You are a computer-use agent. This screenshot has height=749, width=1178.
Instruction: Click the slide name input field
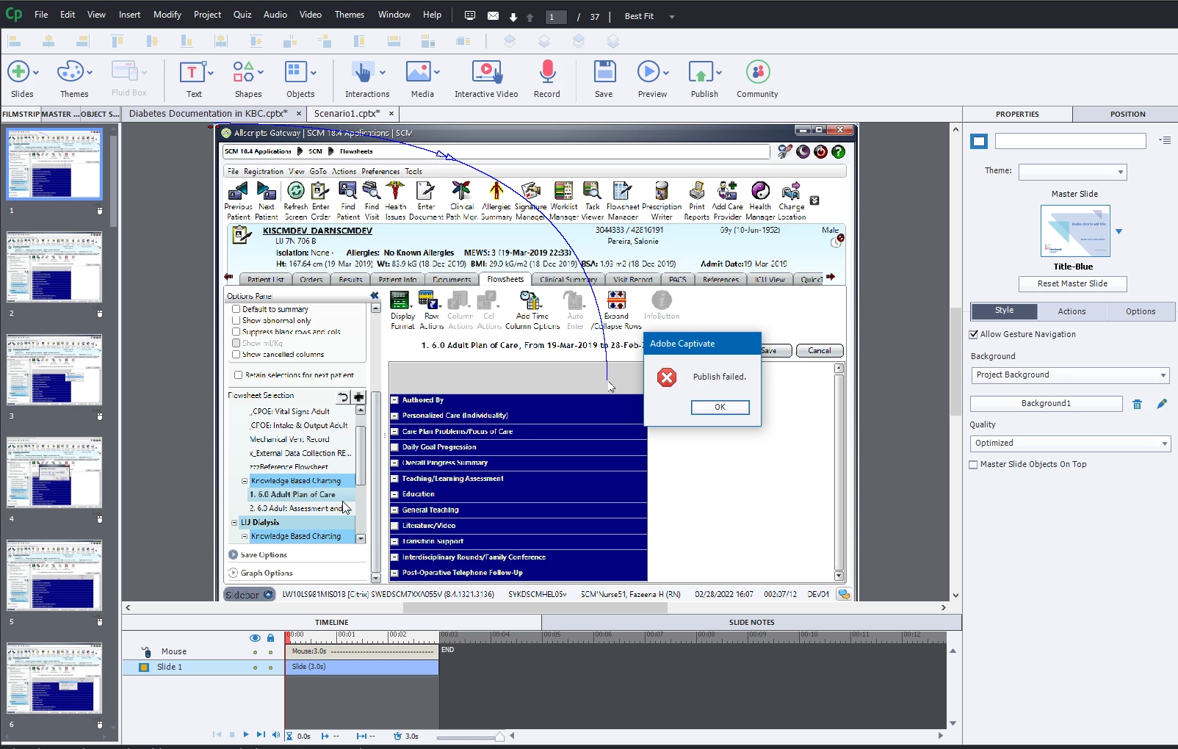click(x=1070, y=141)
